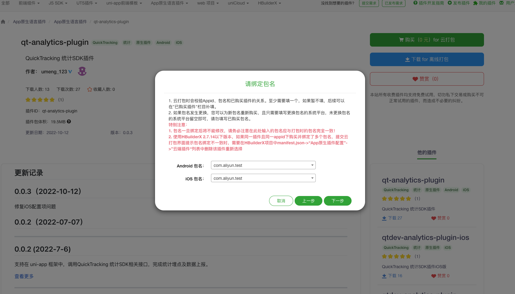Open the HBuilderX menu

[269, 3]
